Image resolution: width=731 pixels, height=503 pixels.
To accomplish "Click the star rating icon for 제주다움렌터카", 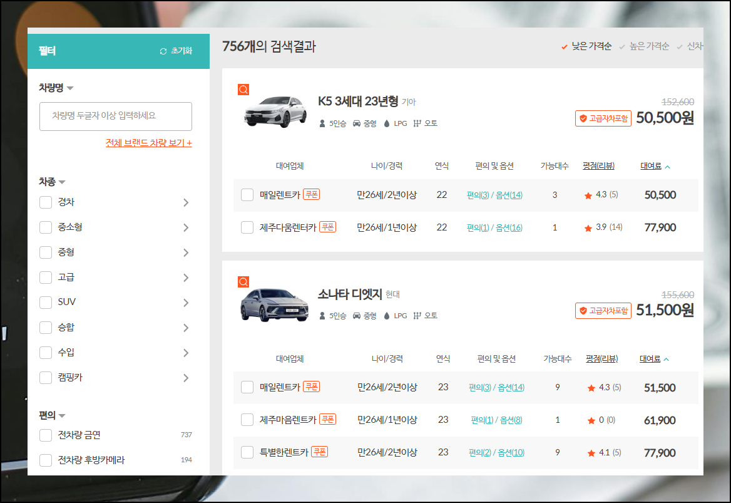I will point(588,228).
